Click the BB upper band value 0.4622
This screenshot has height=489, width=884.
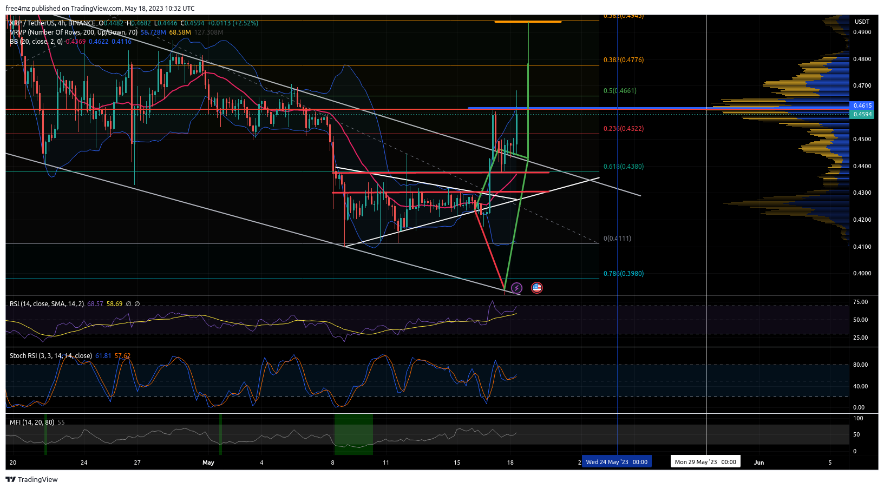coord(99,42)
